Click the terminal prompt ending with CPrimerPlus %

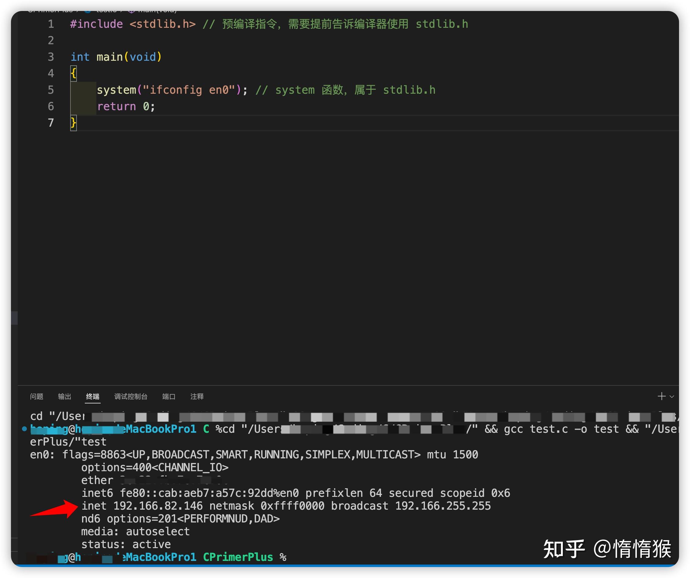[238, 557]
